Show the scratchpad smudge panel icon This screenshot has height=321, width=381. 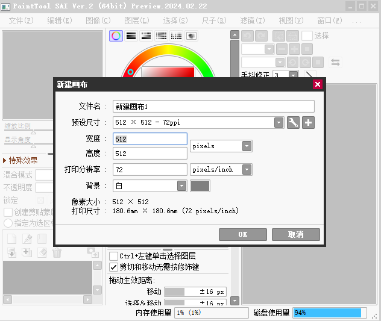coord(192,36)
